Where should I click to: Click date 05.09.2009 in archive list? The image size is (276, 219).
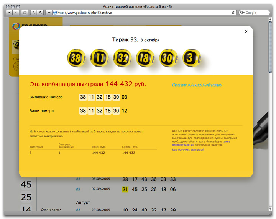pos(101,179)
